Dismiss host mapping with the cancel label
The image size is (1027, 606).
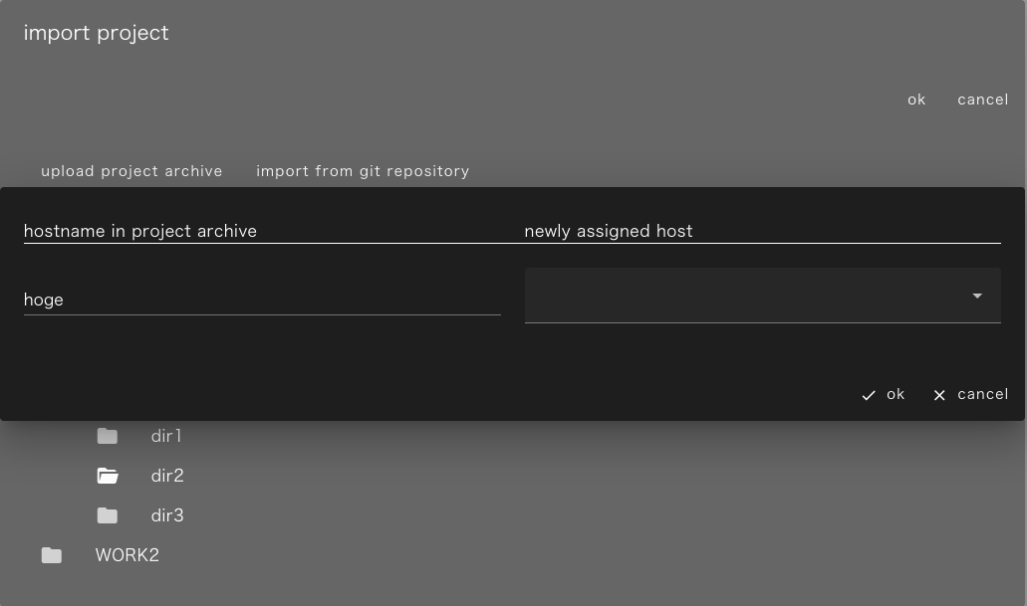pos(982,394)
